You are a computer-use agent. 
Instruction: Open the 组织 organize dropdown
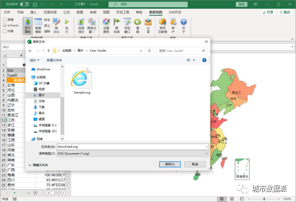tap(35, 60)
